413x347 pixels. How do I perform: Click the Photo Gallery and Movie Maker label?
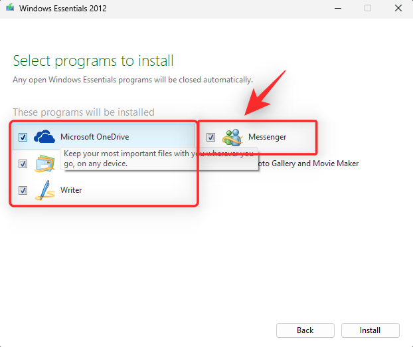(308, 164)
